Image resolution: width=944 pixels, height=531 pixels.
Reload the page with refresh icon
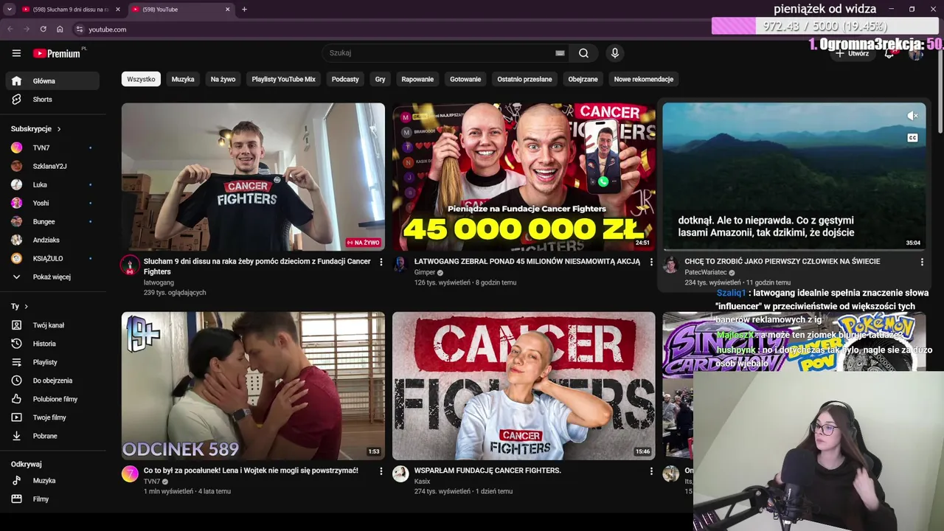pos(43,29)
